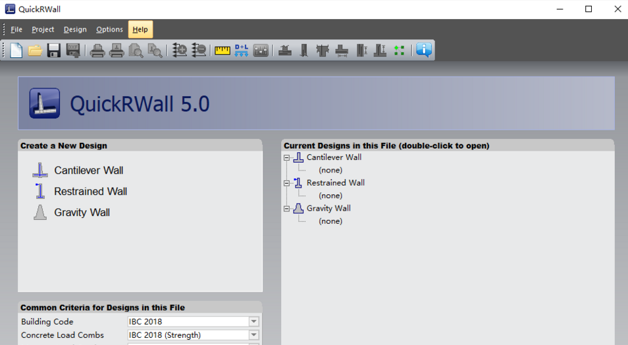Click the Cantilever Wall icon under Create New

tap(40, 171)
